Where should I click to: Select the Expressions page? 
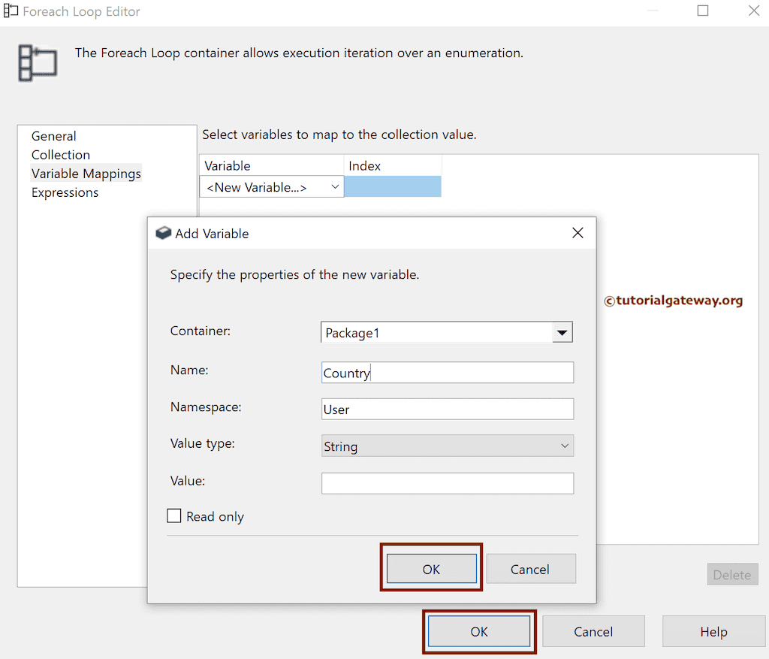(x=65, y=192)
